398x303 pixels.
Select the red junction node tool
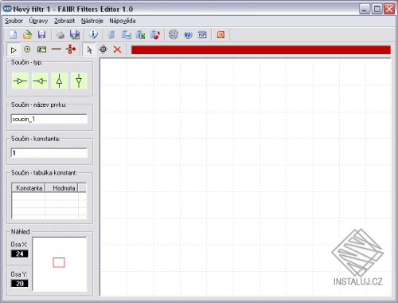[x=70, y=49]
